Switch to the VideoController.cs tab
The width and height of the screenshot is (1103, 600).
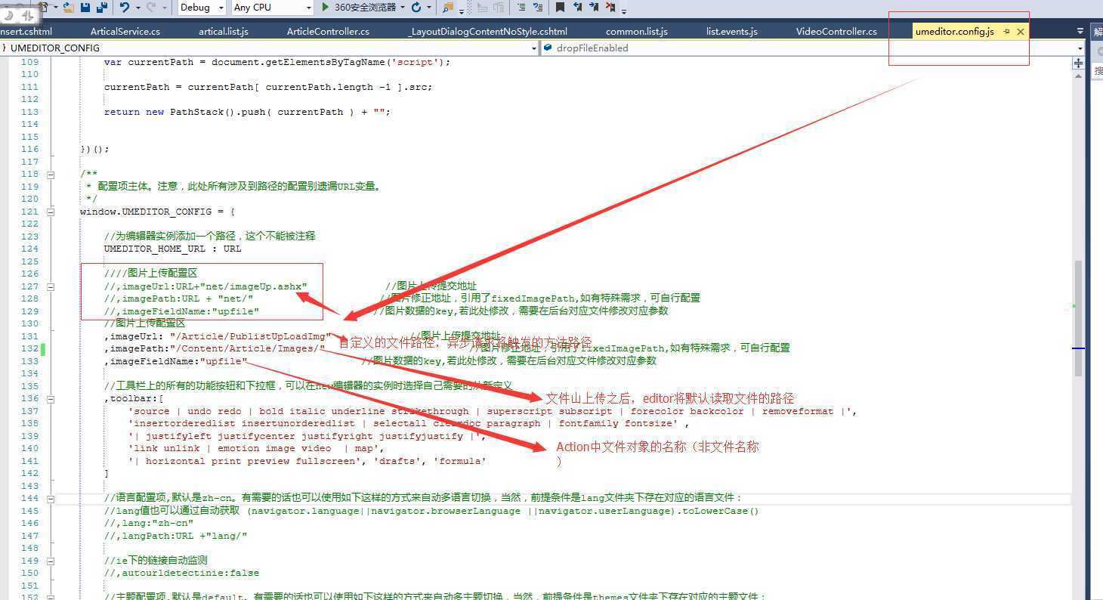(x=836, y=31)
